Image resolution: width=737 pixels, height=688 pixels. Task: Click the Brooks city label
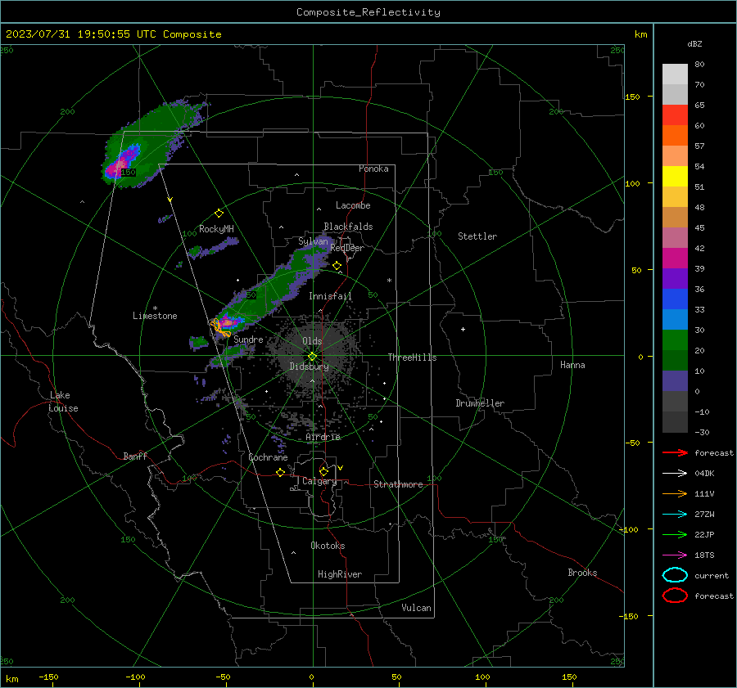(582, 573)
